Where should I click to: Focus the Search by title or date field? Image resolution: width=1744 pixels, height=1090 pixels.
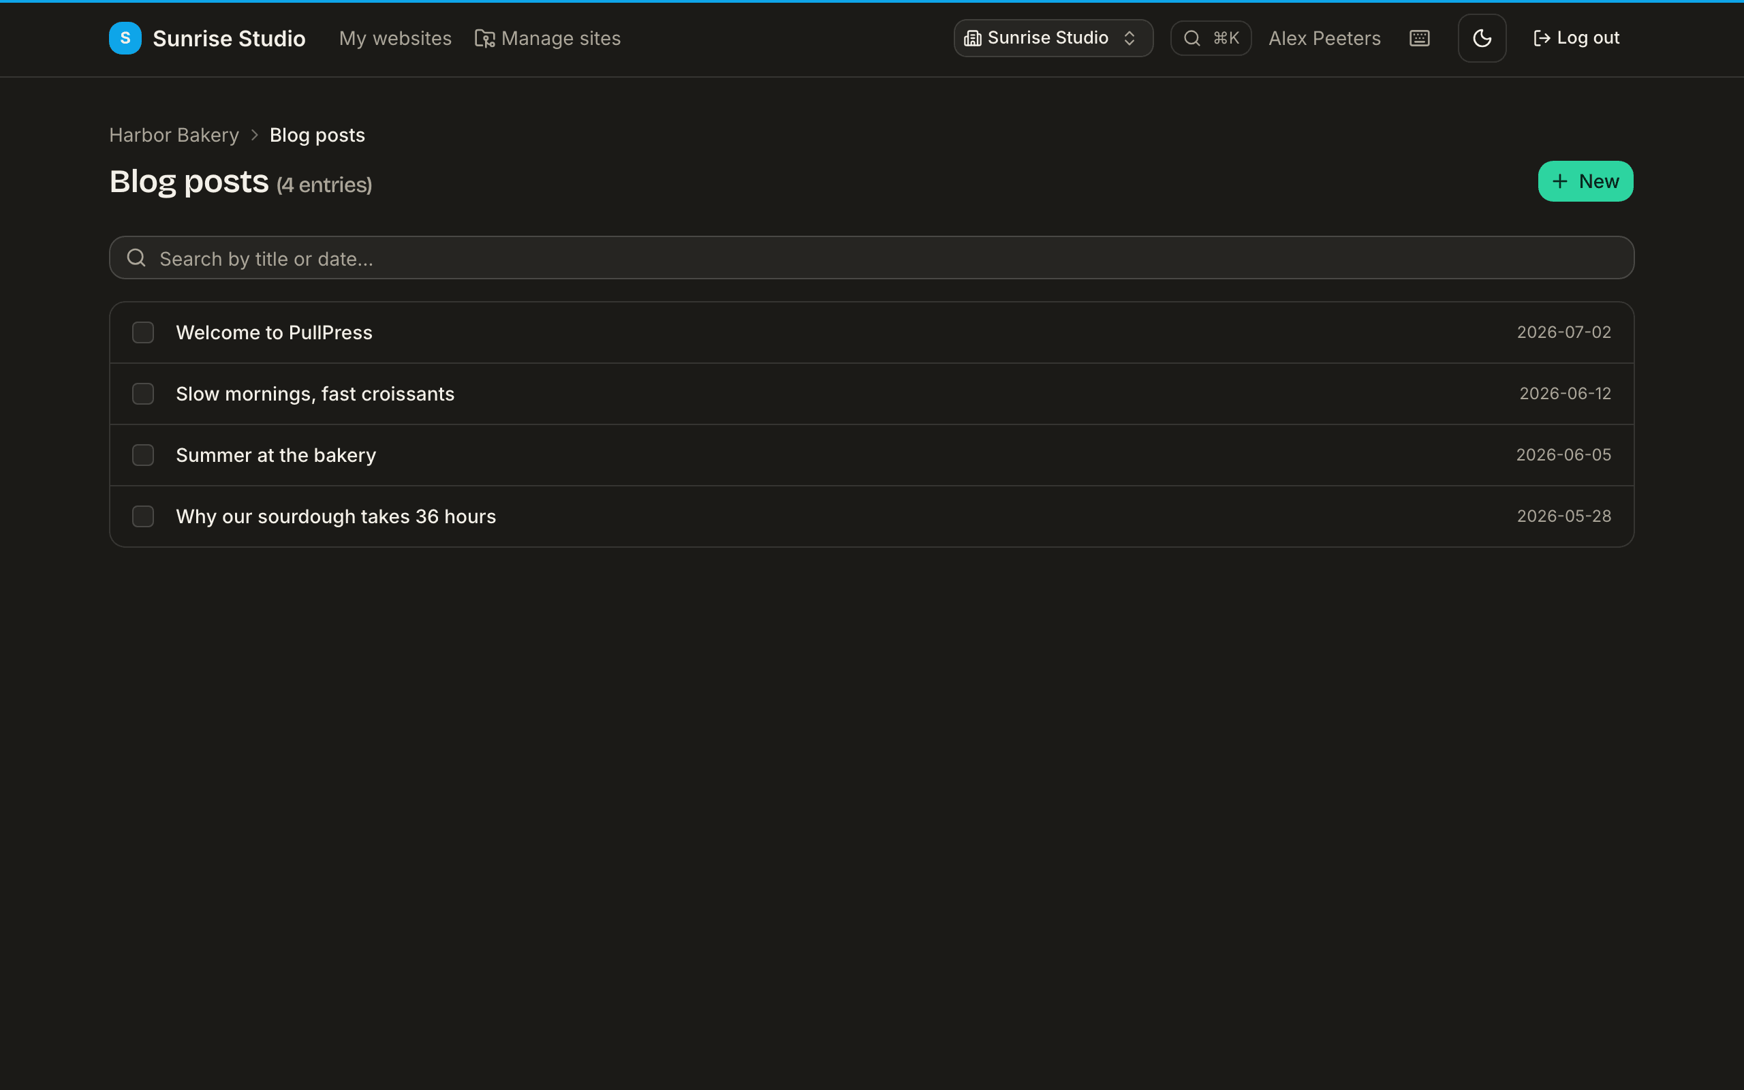tap(871, 258)
